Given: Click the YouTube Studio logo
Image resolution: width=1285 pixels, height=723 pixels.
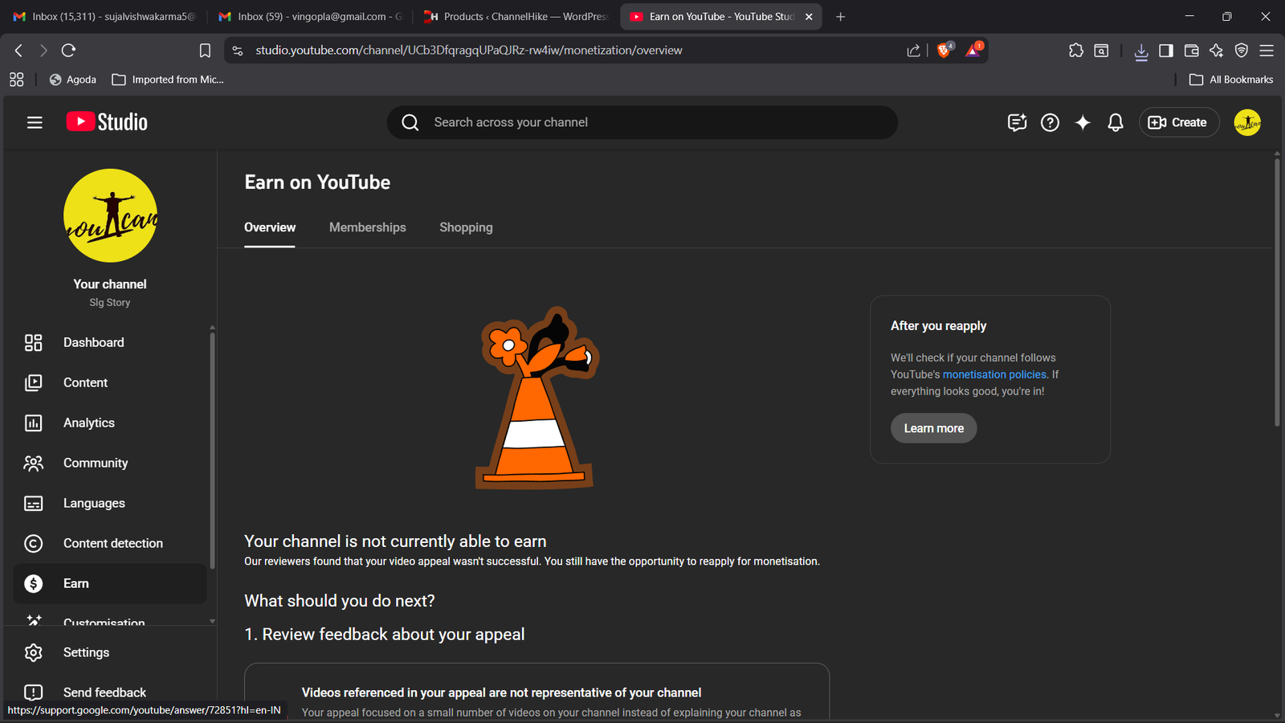Looking at the screenshot, I should point(107,122).
